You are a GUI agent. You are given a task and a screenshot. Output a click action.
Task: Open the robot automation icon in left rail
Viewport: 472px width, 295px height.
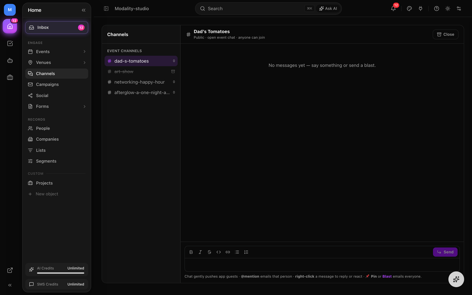pos(10,60)
